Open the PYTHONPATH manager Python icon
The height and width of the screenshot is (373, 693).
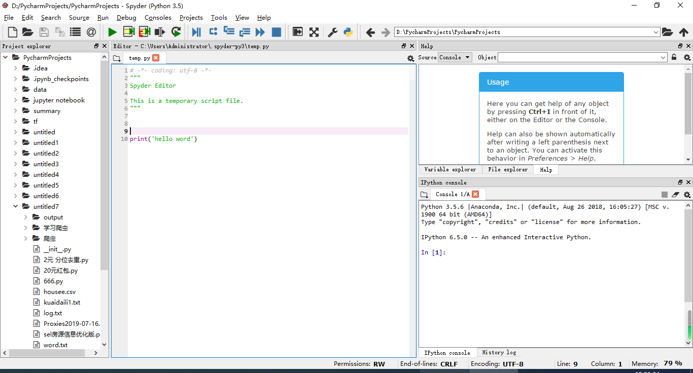(348, 32)
